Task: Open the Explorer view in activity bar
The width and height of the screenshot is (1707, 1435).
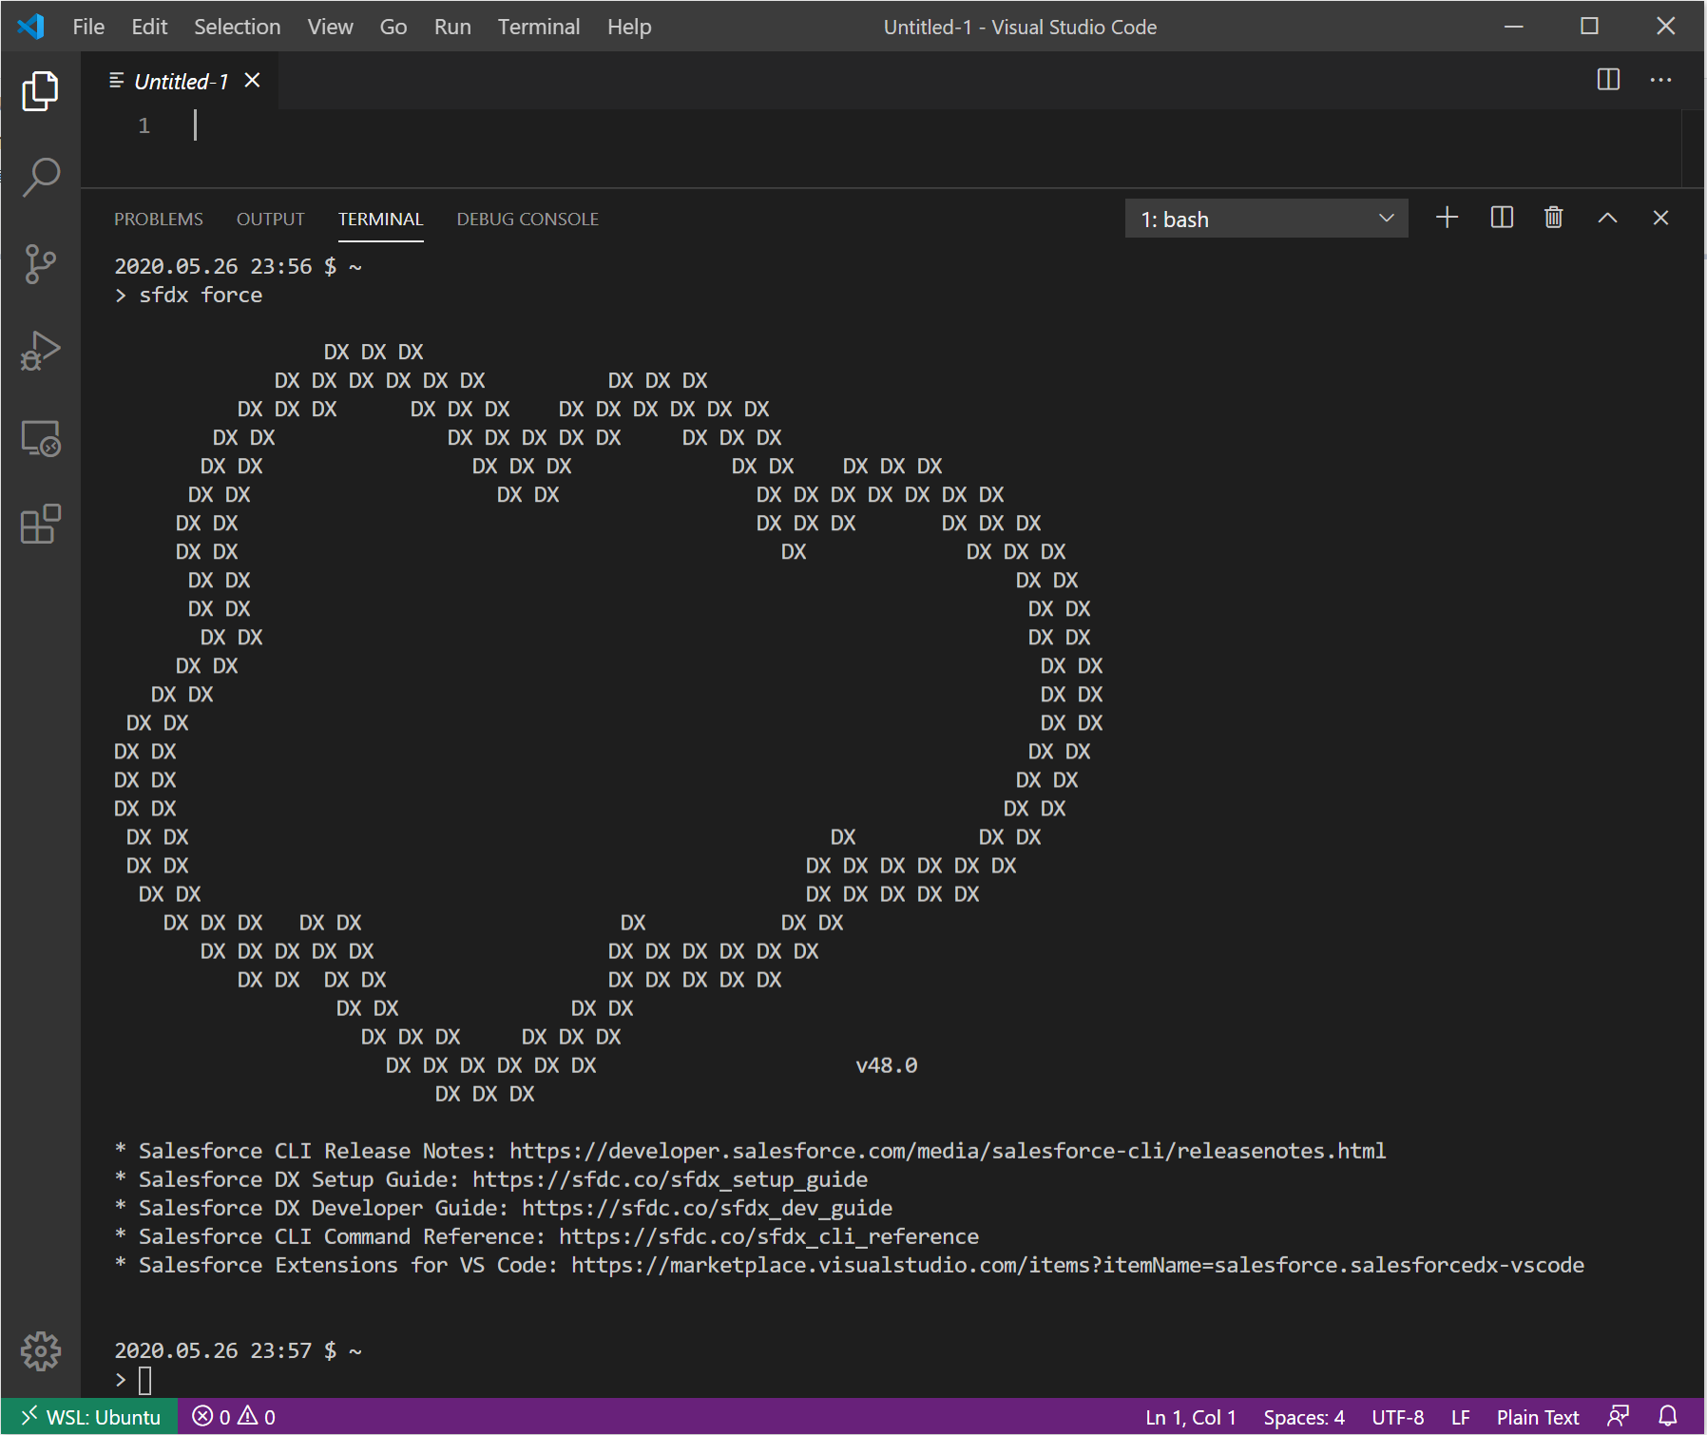Action: (x=40, y=91)
